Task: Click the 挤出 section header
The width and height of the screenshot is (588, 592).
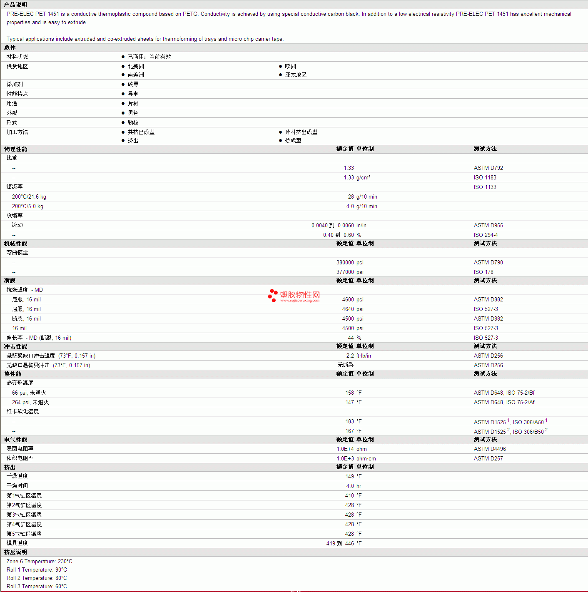Action: tap(10, 467)
